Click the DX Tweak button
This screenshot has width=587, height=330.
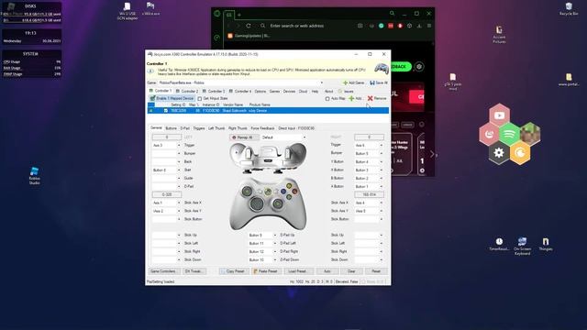tap(194, 271)
